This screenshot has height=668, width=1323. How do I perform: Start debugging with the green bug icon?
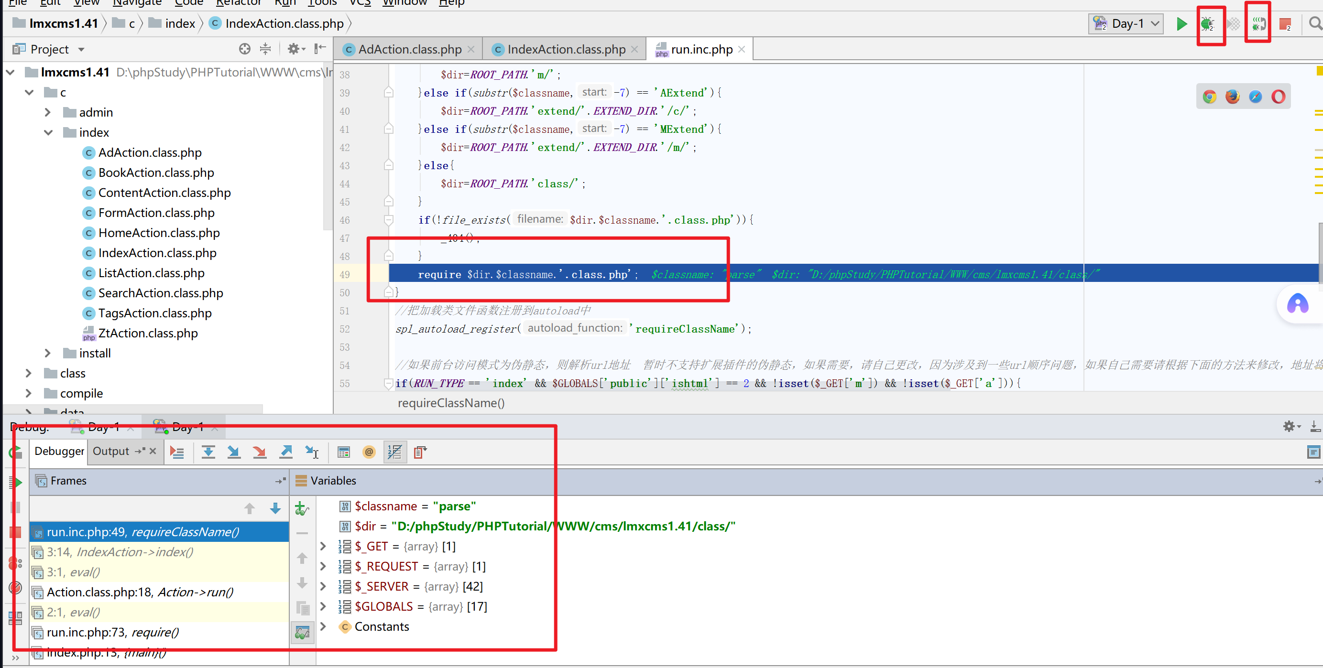(x=1207, y=23)
